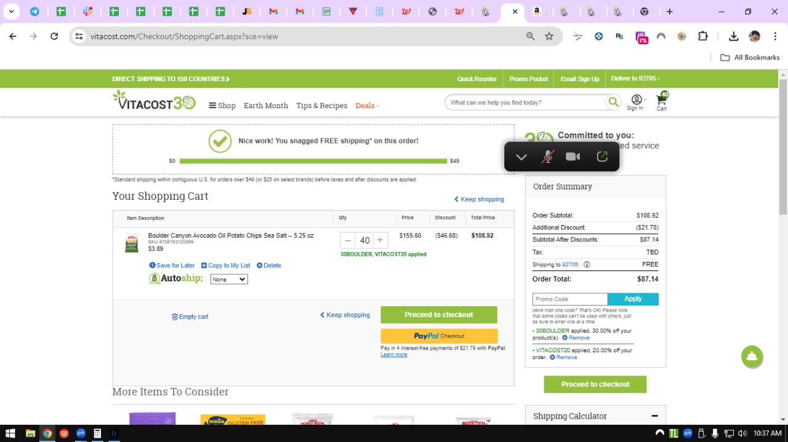Open the browser extensions puzzle icon

coord(702,36)
